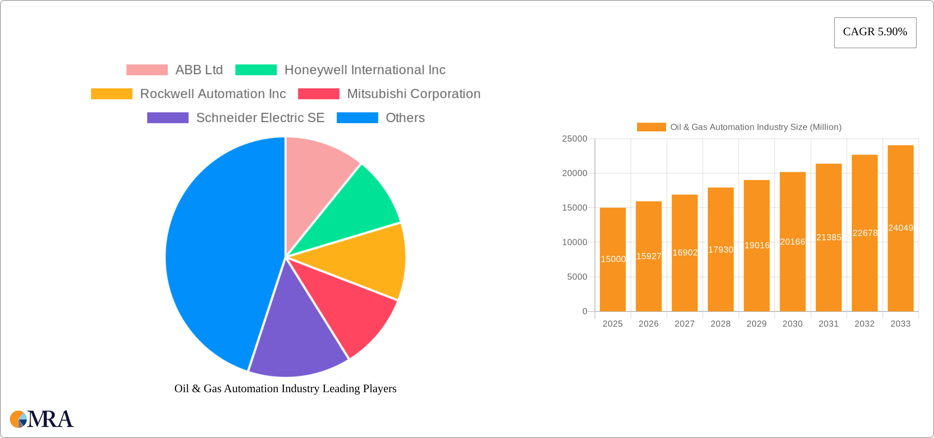Click the 2025 bar showing 15000
Screen dimensions: 934x438
[613, 260]
